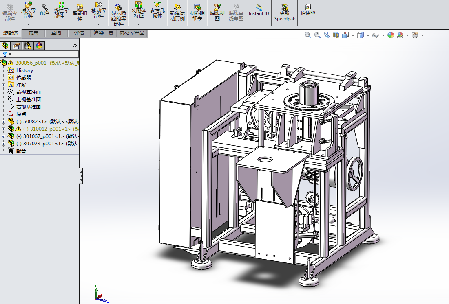This screenshot has height=304, width=449.
Task: Open the ConfigurationManager tab icon
Action: [28, 45]
